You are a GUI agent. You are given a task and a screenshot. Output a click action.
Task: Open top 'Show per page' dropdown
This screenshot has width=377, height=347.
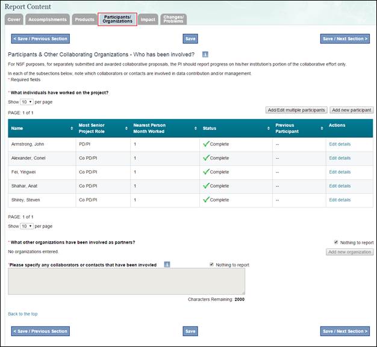pyautogui.click(x=26, y=102)
